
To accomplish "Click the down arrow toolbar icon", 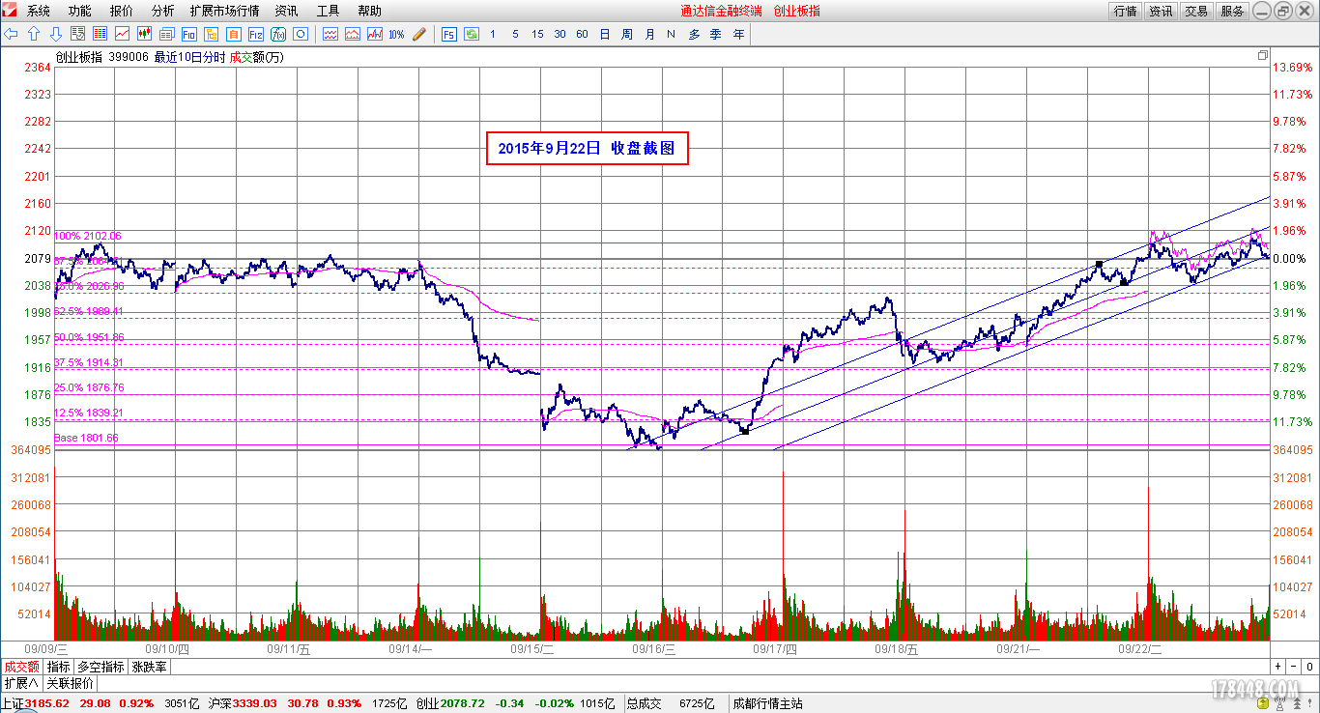I will point(56,34).
